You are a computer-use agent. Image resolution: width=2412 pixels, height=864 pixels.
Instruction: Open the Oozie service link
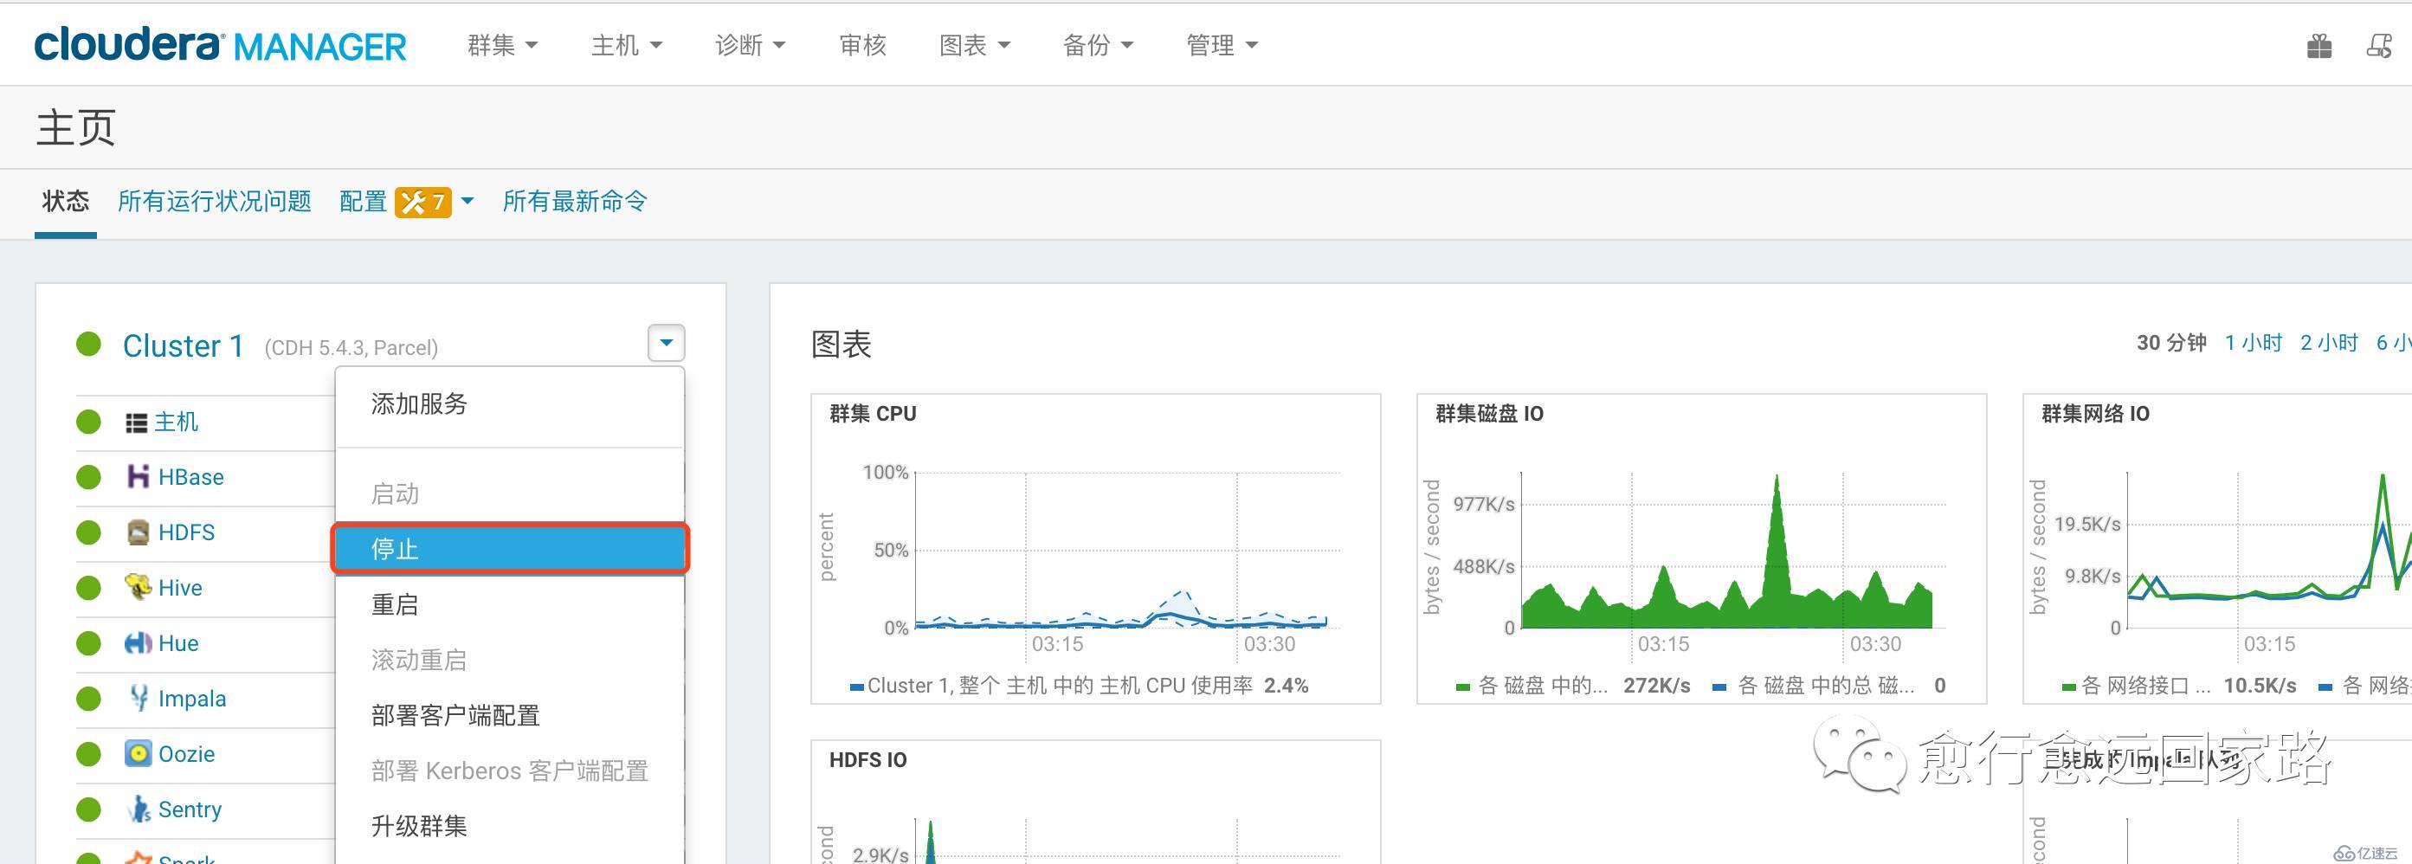[x=186, y=753]
